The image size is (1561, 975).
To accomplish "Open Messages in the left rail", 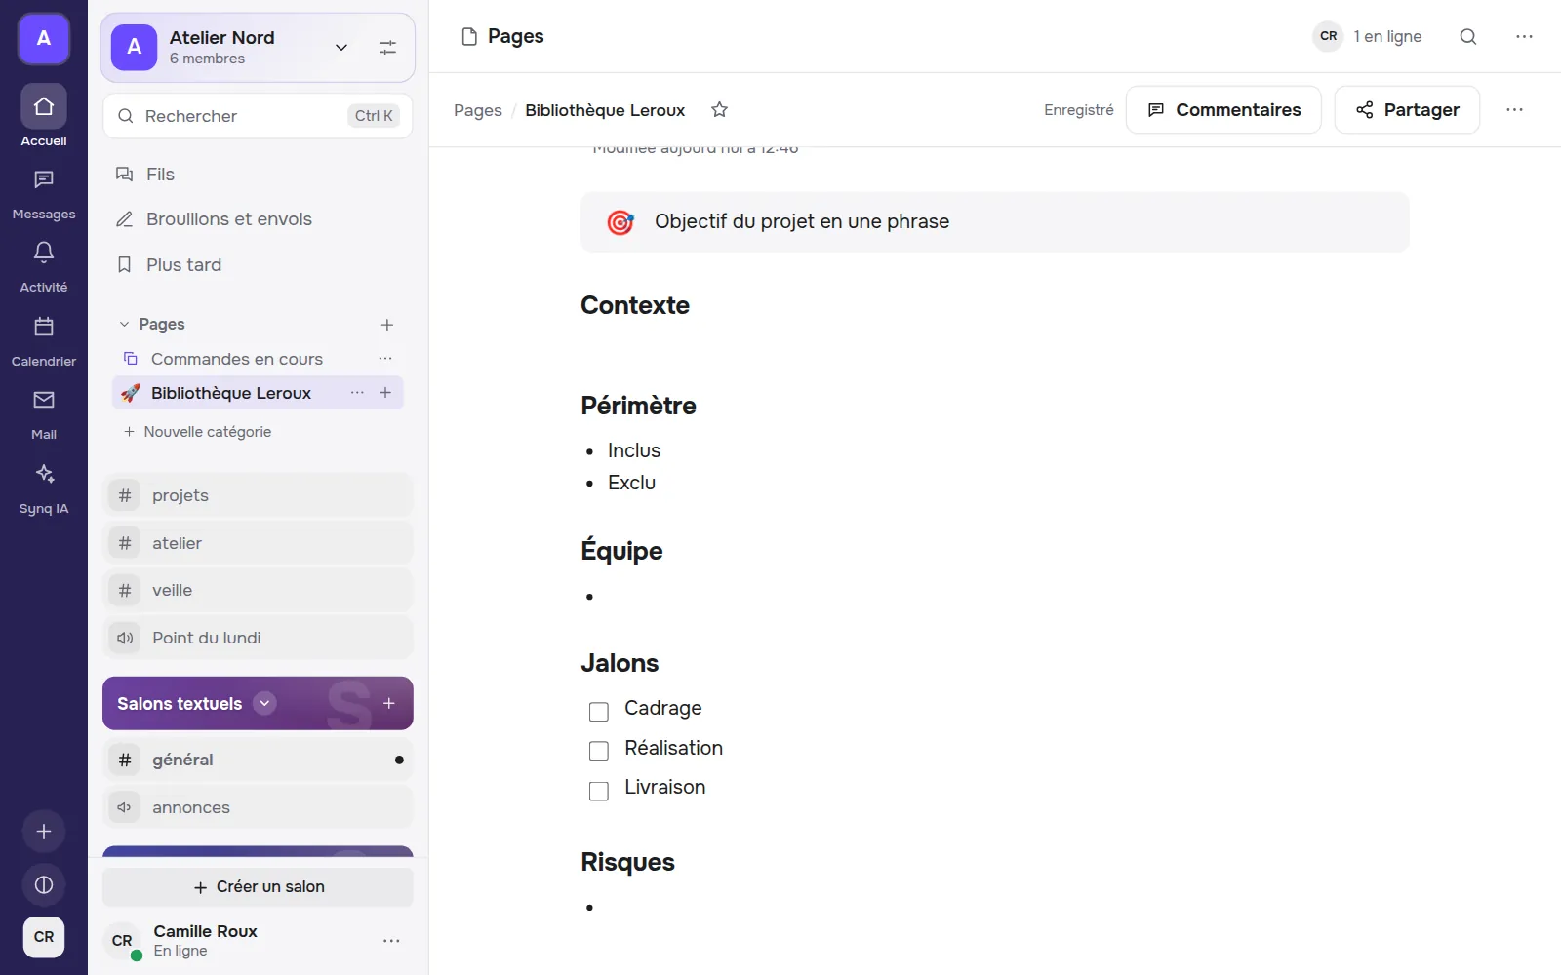I will pyautogui.click(x=44, y=180).
